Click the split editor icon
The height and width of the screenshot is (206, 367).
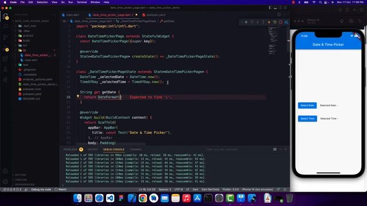point(279,15)
